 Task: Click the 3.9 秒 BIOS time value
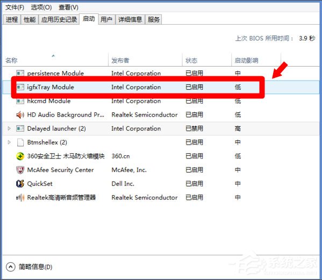click(307, 38)
